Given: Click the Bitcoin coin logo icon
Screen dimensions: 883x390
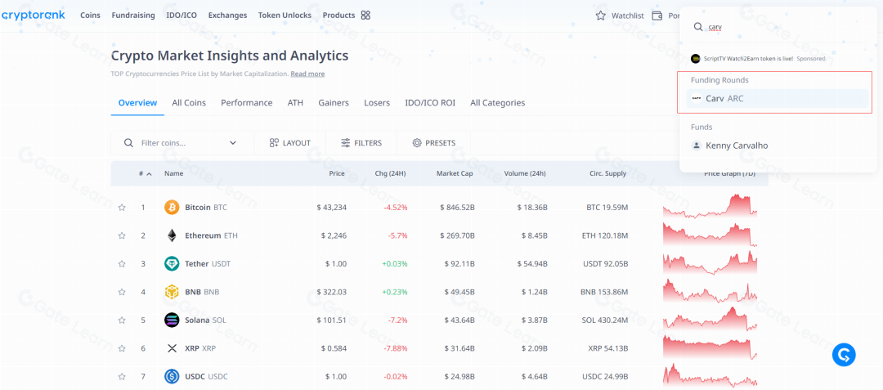Looking at the screenshot, I should click(x=172, y=208).
